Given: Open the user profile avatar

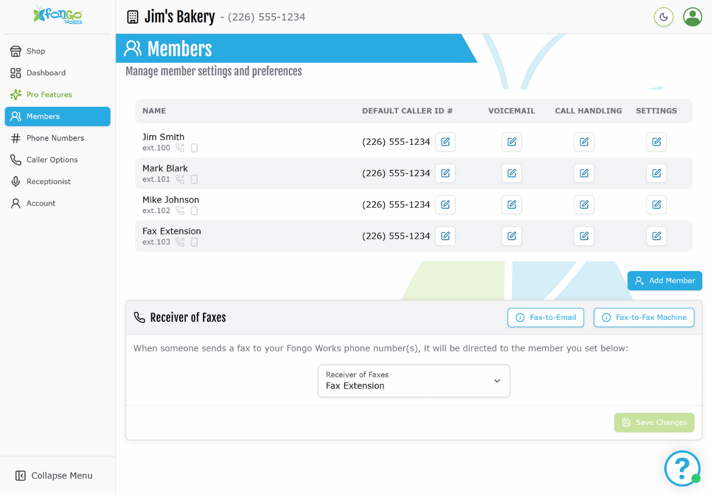Looking at the screenshot, I should pos(692,17).
